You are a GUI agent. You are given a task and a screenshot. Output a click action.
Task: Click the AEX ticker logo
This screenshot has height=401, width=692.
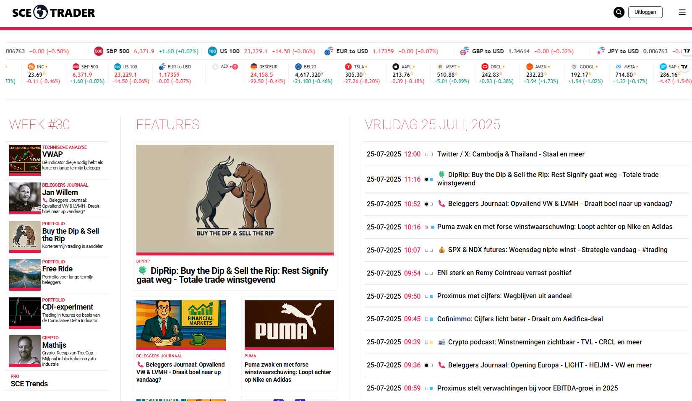click(215, 67)
